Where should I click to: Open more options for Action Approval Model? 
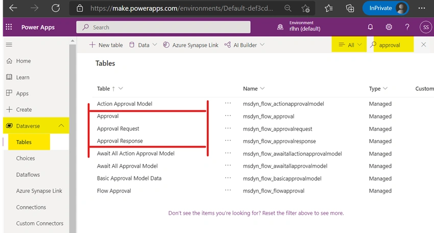tap(228, 103)
